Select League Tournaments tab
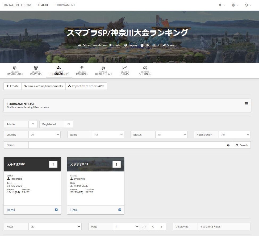Screen dimensions: 259x236 click(x=59, y=71)
